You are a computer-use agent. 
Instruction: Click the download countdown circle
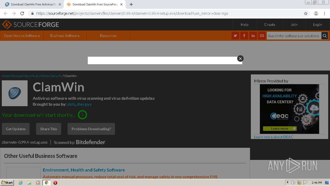coord(82,115)
